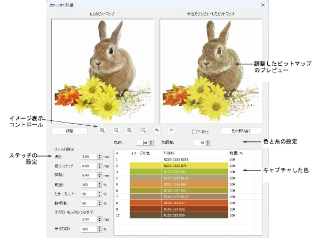312x238 pixels.
Task: Select the olive image color swatch in row 6
Action: coord(145,191)
